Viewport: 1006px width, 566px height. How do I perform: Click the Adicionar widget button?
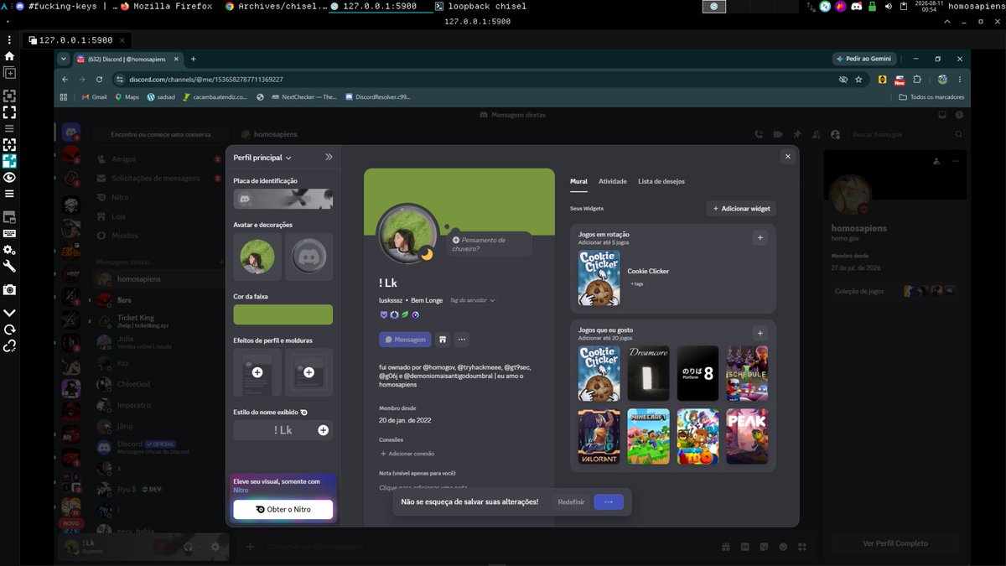(741, 208)
